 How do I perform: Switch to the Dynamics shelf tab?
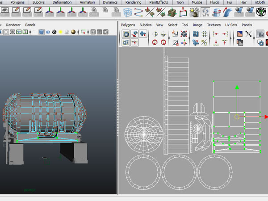tap(110, 2)
